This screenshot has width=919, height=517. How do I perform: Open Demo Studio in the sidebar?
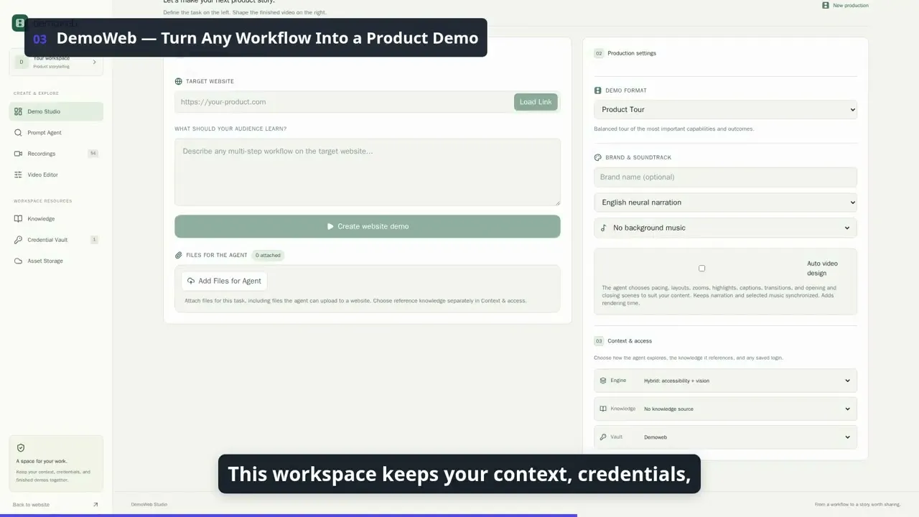(56, 111)
